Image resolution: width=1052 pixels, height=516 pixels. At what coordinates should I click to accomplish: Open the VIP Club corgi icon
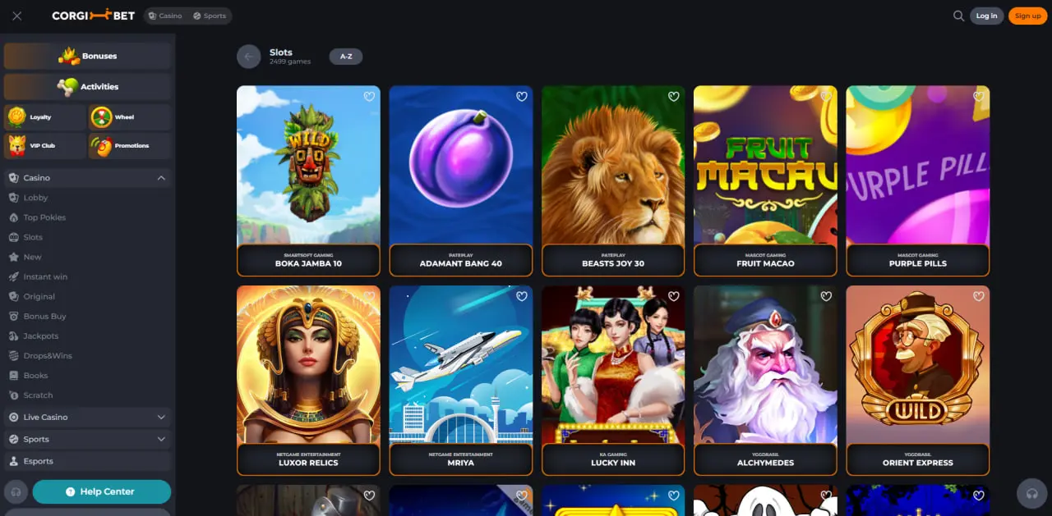point(17,145)
